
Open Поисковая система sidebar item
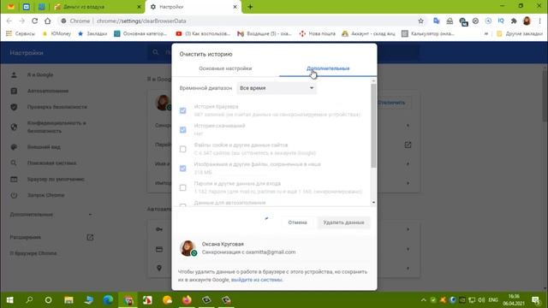coord(51,163)
